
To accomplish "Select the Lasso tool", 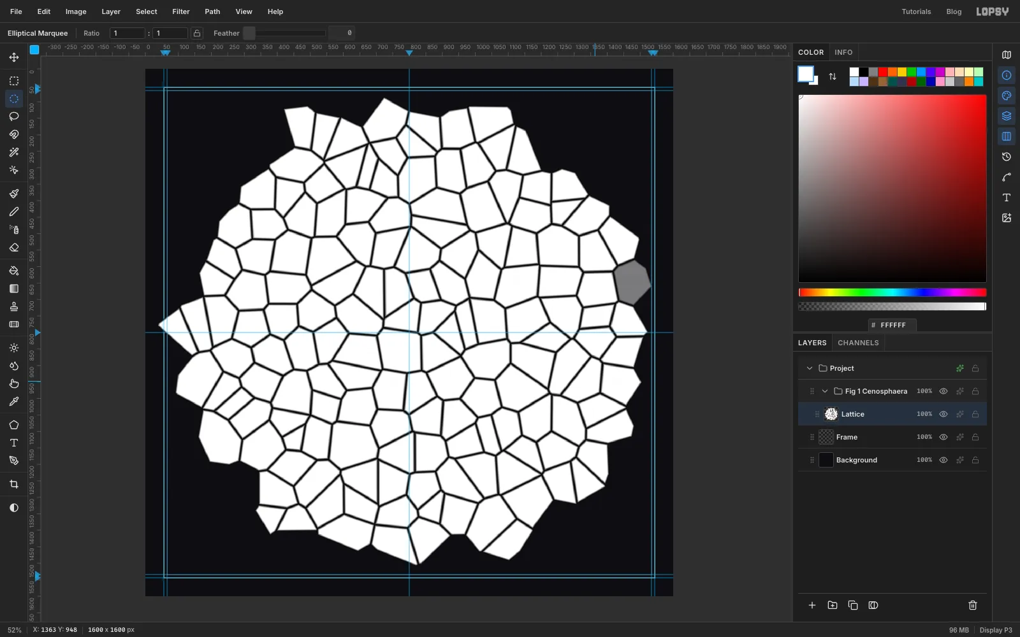I will pos(14,117).
